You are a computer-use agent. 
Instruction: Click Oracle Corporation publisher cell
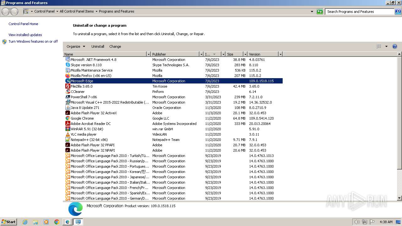pyautogui.click(x=167, y=108)
